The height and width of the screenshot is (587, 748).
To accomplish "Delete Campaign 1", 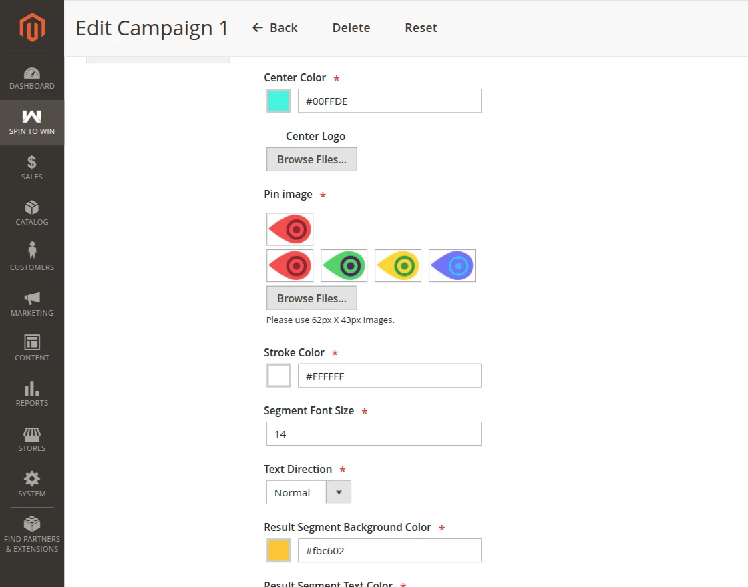I will (x=351, y=27).
